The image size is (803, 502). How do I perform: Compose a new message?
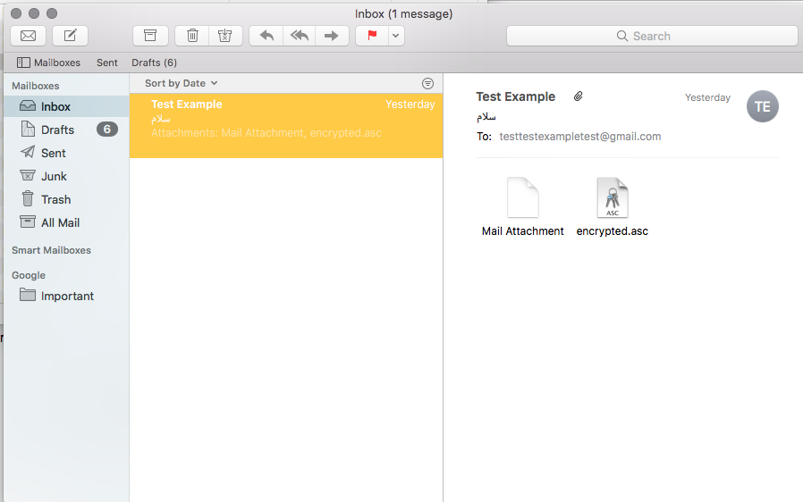70,36
